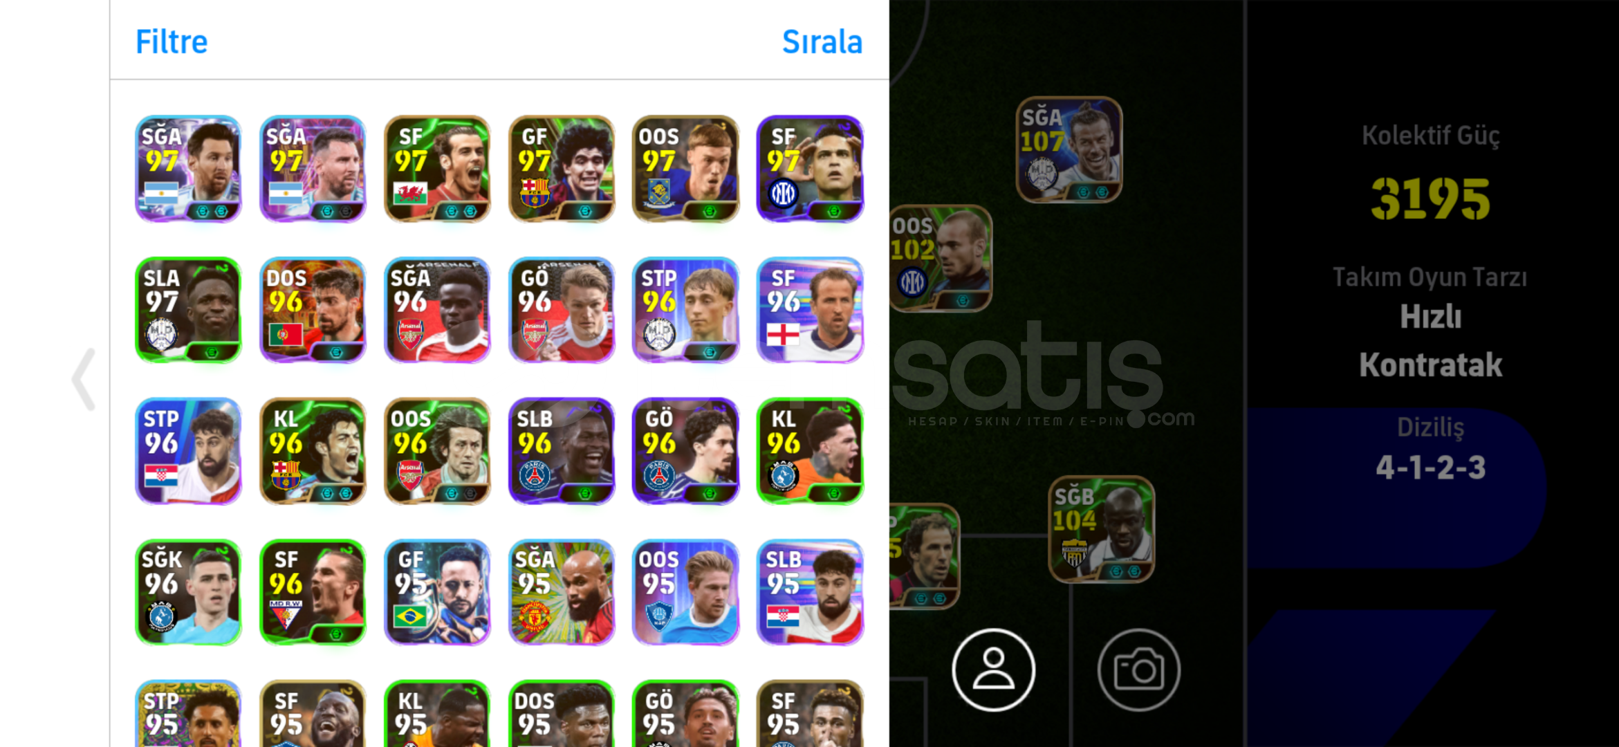Viewport: 1619px width, 747px height.
Task: Tap the SĞA 107 player on pitch
Action: [x=1069, y=149]
